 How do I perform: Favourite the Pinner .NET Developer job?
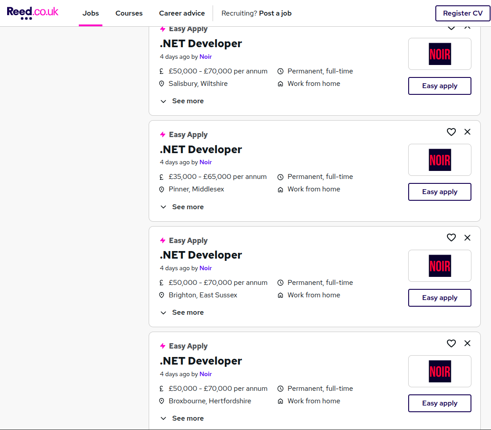[451, 132]
